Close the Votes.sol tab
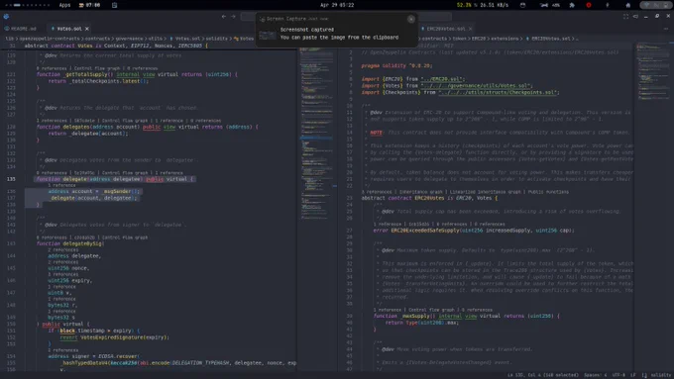Image resolution: width=674 pixels, height=379 pixels. pos(87,29)
